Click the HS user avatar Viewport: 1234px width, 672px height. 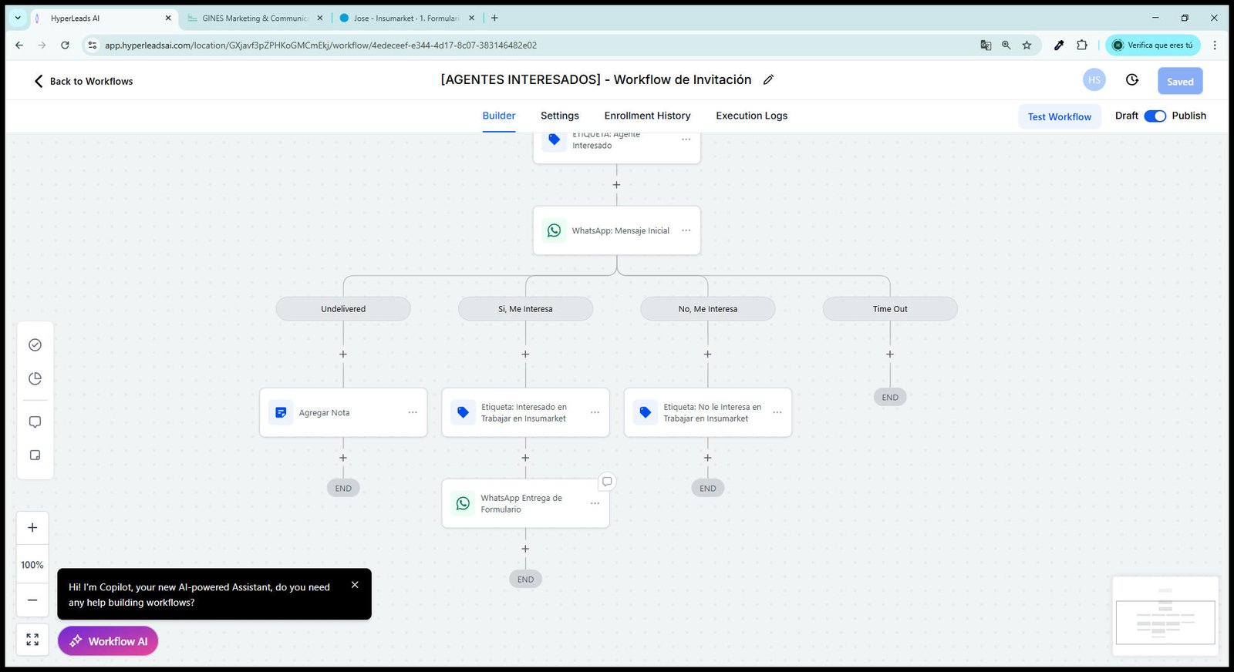[1094, 80]
